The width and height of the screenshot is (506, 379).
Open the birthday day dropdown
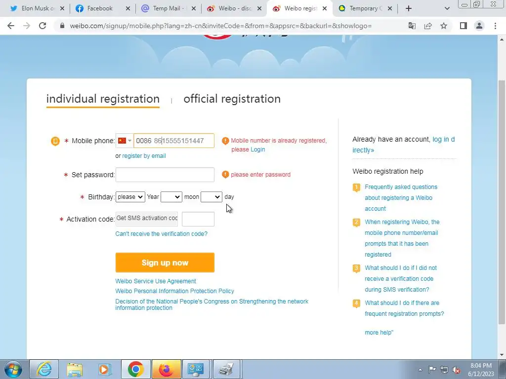[x=211, y=197]
